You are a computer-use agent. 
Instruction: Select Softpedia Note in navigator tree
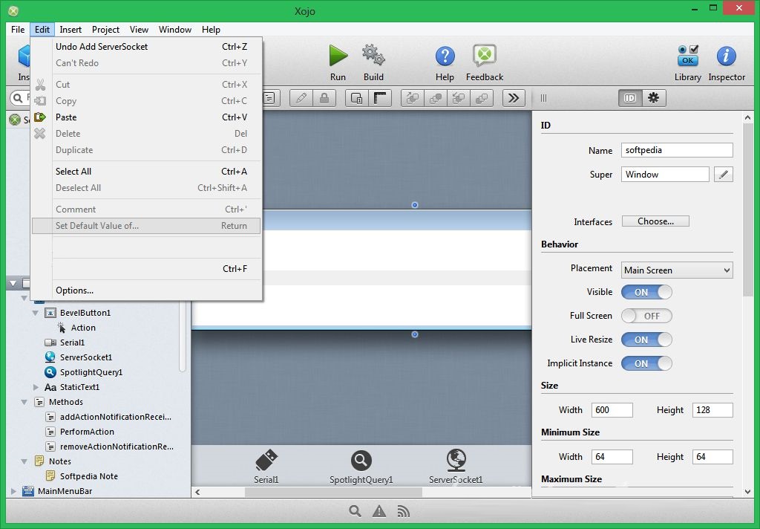click(x=88, y=476)
